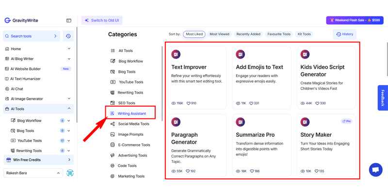Expand Blog Workflow sidebar chevron
Viewport: 388px width, 194px height.
(x=68, y=121)
